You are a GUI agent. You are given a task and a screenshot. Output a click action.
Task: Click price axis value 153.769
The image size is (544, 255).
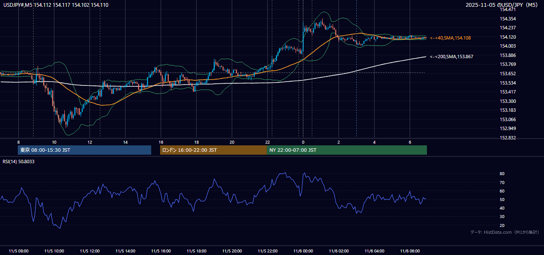click(508, 65)
